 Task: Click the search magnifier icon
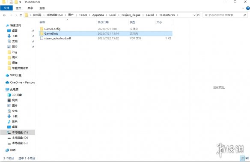pyautogui.click(x=244, y=15)
